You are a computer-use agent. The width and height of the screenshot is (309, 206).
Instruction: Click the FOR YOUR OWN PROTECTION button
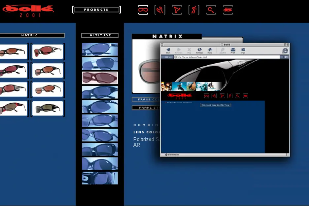click(x=216, y=105)
